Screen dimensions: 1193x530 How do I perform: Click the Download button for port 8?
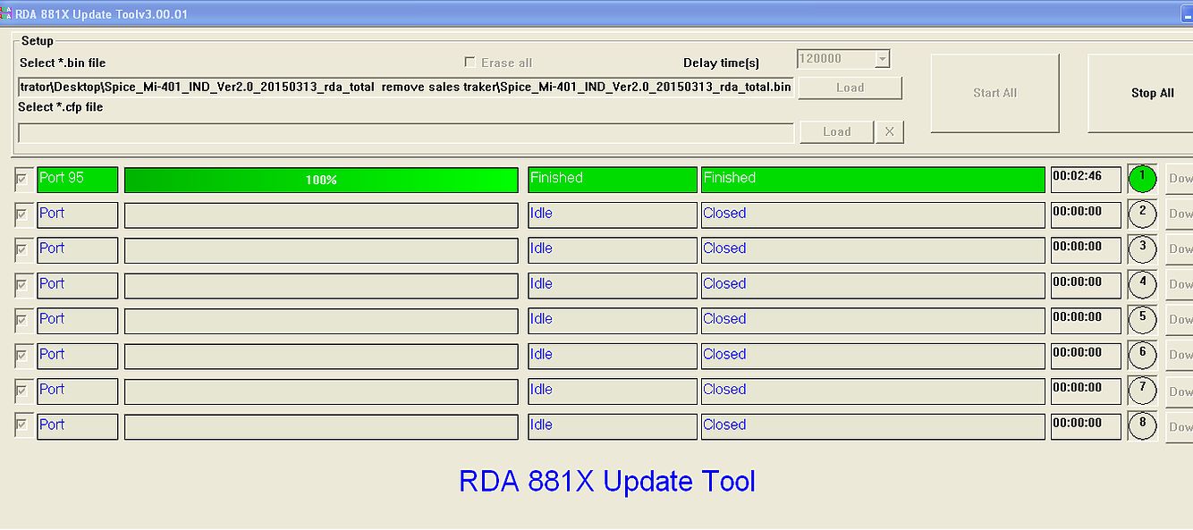1180,425
